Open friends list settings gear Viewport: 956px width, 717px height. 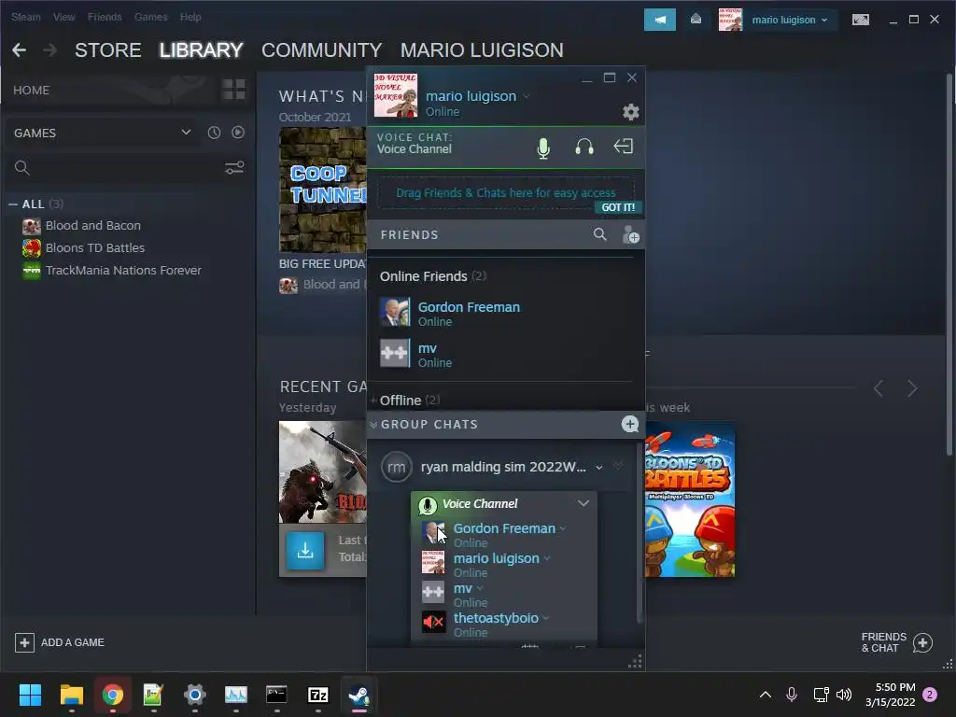pos(630,112)
